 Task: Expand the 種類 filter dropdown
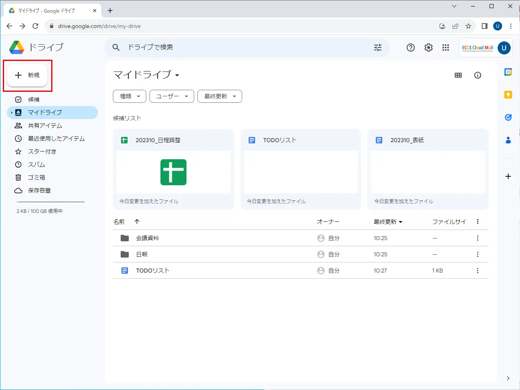pyautogui.click(x=130, y=96)
